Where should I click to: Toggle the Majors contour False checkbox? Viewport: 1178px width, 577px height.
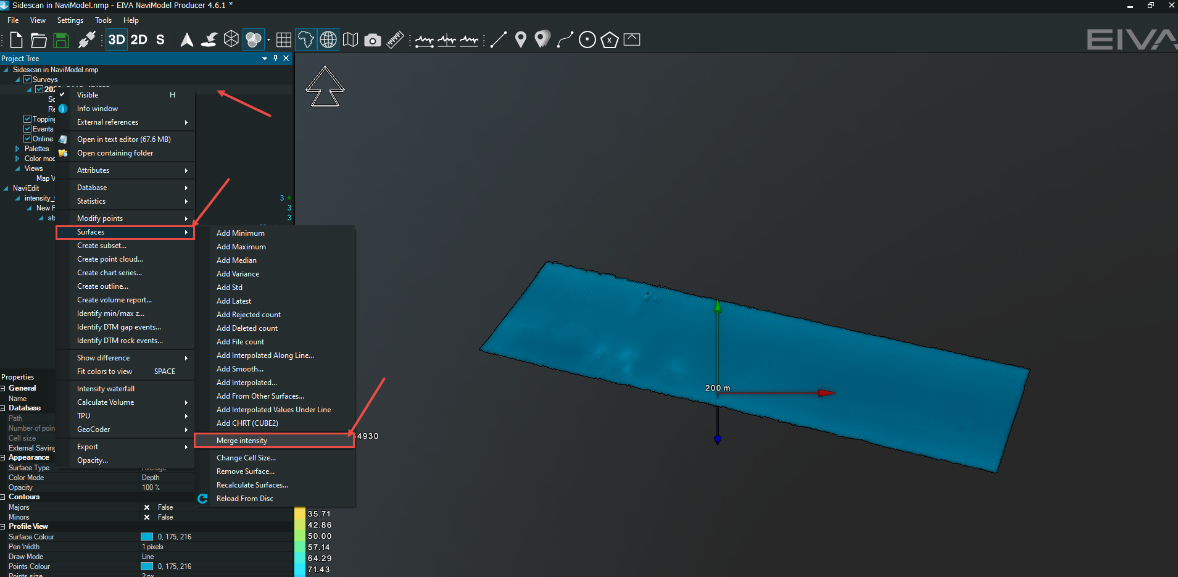pos(147,507)
